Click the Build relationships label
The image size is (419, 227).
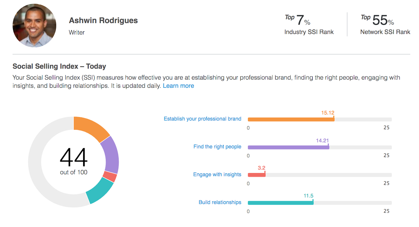[x=220, y=202]
